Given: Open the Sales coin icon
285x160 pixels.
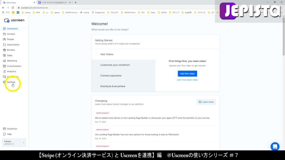Looking at the screenshot, I should pos(4,55).
